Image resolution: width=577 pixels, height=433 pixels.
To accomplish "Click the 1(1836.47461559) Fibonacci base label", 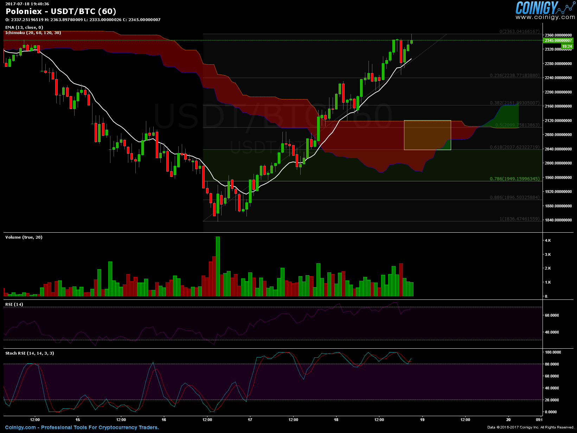I will click(519, 219).
